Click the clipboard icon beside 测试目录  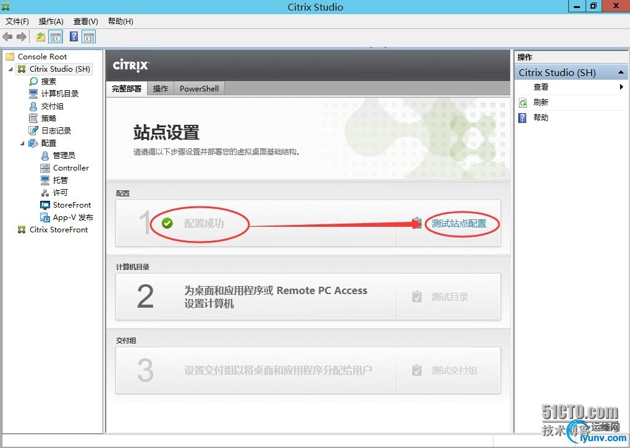pyautogui.click(x=417, y=297)
